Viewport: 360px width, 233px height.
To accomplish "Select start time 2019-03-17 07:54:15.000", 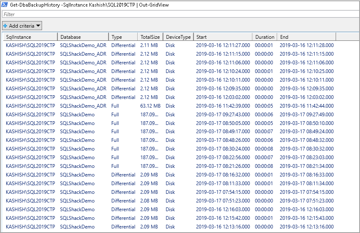I will click(223, 192).
